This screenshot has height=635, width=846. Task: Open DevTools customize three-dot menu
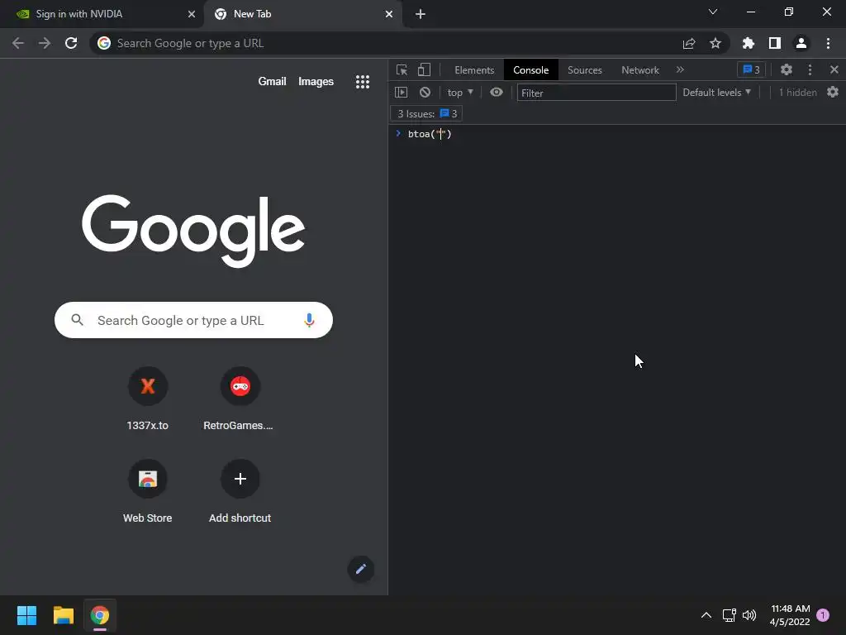click(810, 69)
